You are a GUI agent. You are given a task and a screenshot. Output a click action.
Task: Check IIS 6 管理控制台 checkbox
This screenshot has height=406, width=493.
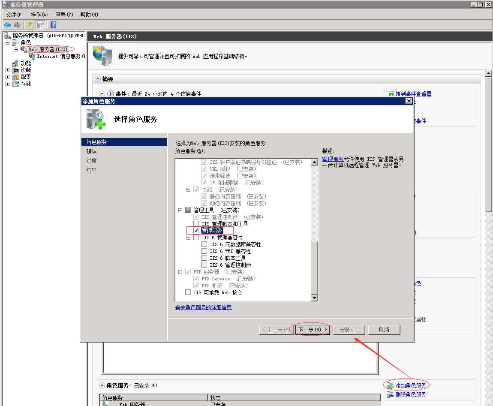[x=204, y=265]
